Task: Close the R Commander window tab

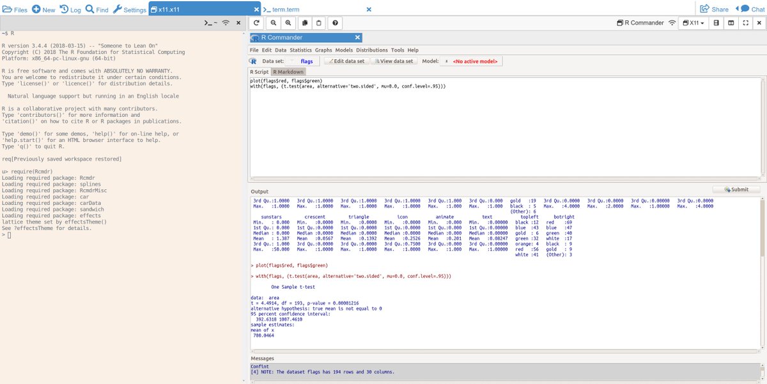Action: (x=358, y=38)
